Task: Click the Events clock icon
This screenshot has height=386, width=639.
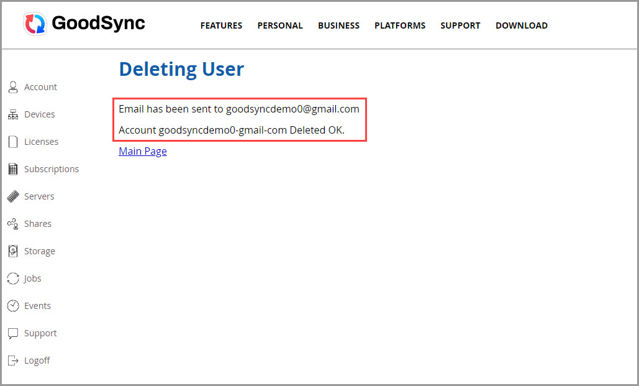Action: tap(13, 306)
